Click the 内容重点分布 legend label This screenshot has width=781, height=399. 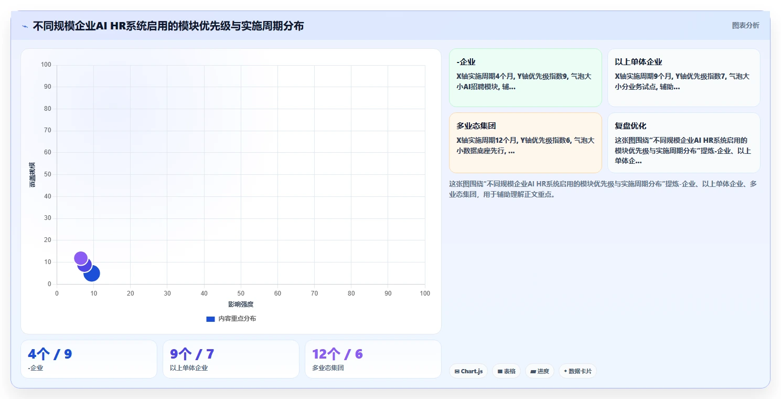(237, 319)
